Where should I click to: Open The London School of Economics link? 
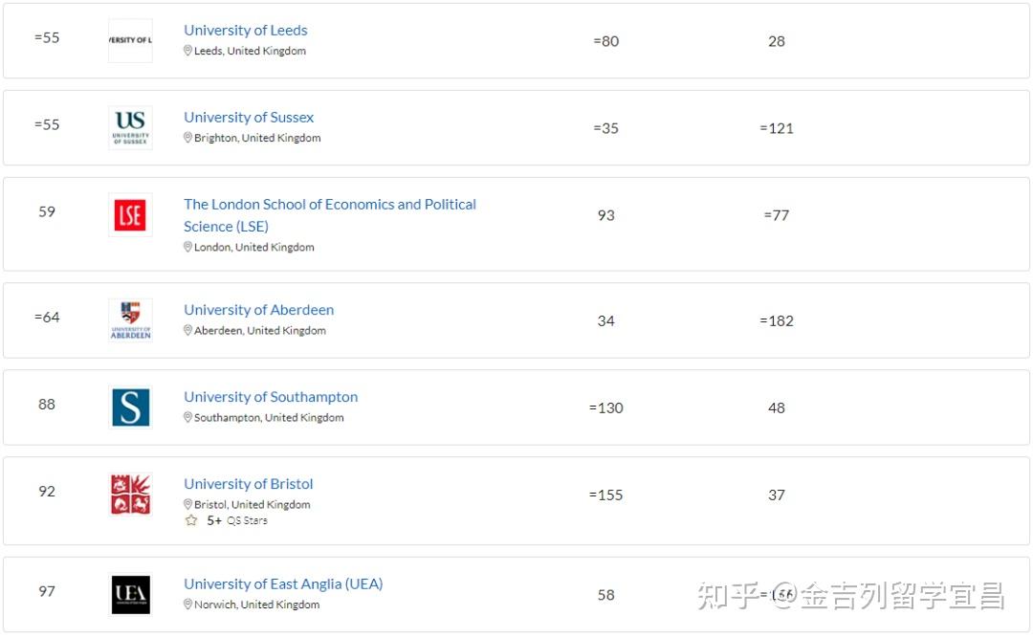pyautogui.click(x=329, y=215)
